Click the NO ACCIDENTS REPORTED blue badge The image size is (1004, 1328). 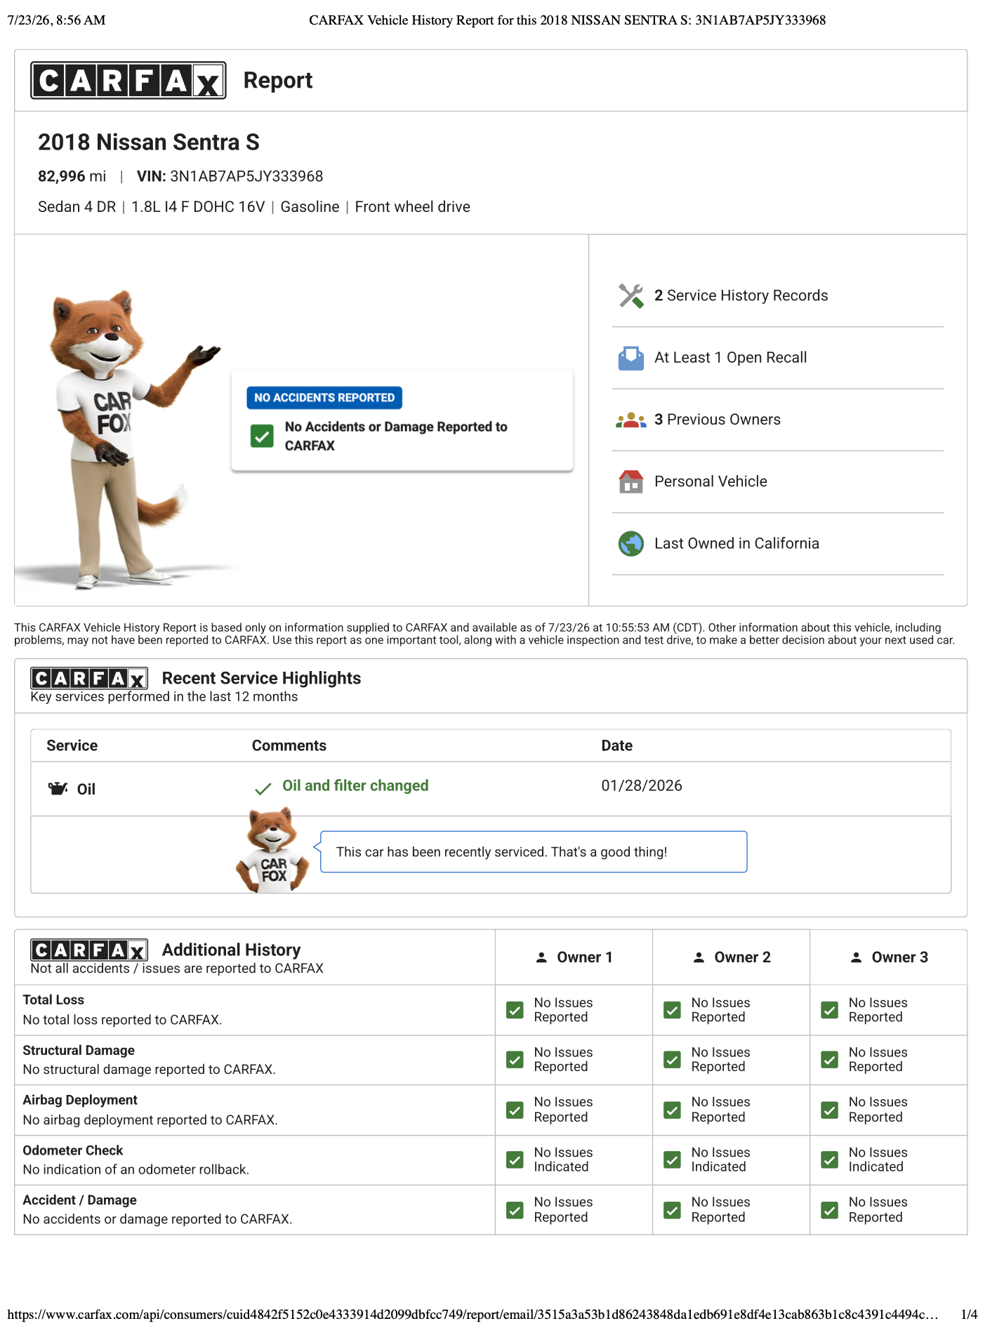(324, 397)
